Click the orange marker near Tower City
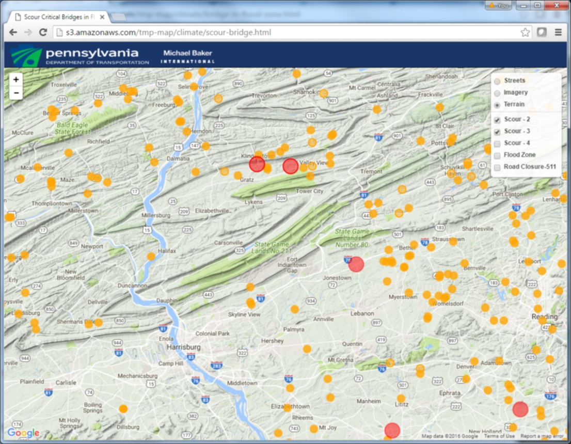This screenshot has width=571, height=444. (310, 176)
